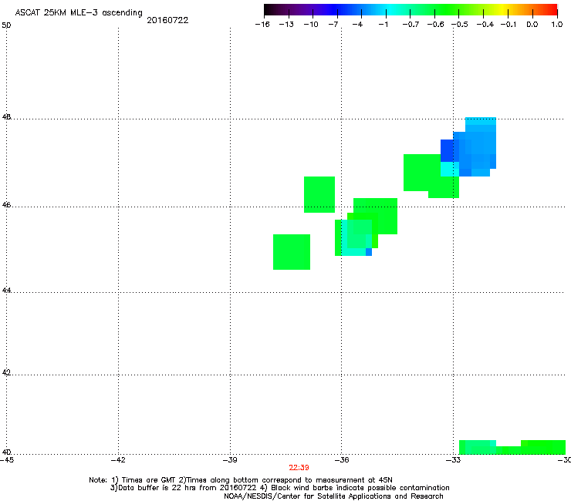
Task: Click the -0.7 color scale label
Action: coord(411,25)
